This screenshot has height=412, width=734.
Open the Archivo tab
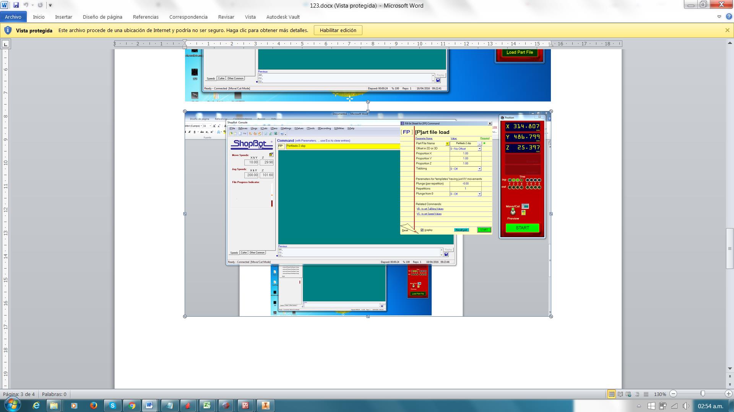click(13, 17)
